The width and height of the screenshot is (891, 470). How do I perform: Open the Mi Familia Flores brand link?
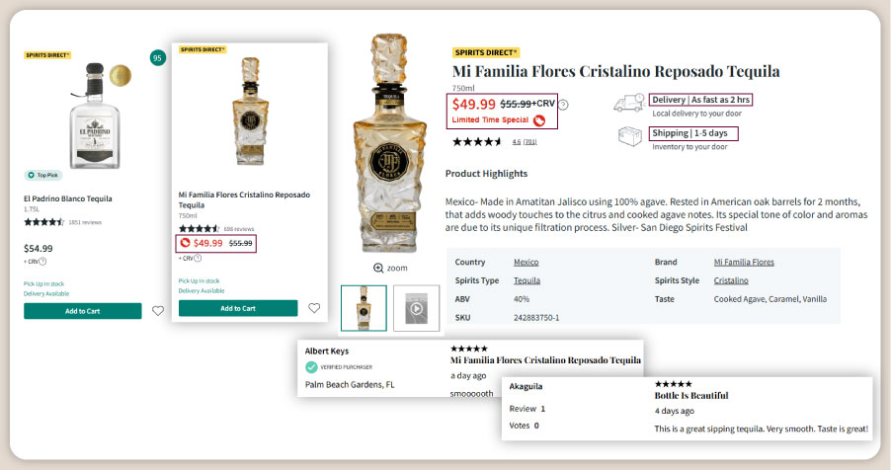pyautogui.click(x=744, y=263)
